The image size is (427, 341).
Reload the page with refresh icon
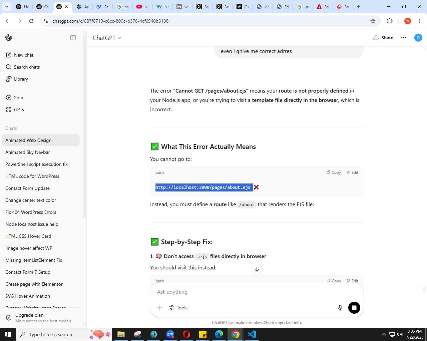(31, 21)
